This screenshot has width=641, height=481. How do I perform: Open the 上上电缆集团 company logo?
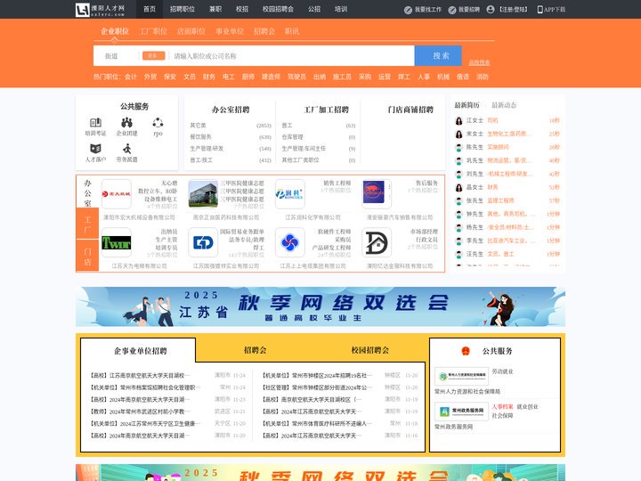click(290, 242)
